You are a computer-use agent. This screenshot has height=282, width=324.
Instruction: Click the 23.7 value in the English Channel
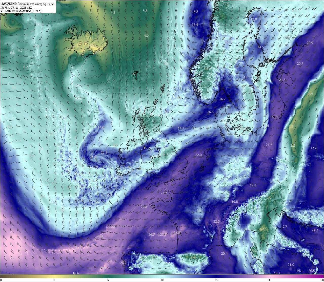click(x=164, y=193)
